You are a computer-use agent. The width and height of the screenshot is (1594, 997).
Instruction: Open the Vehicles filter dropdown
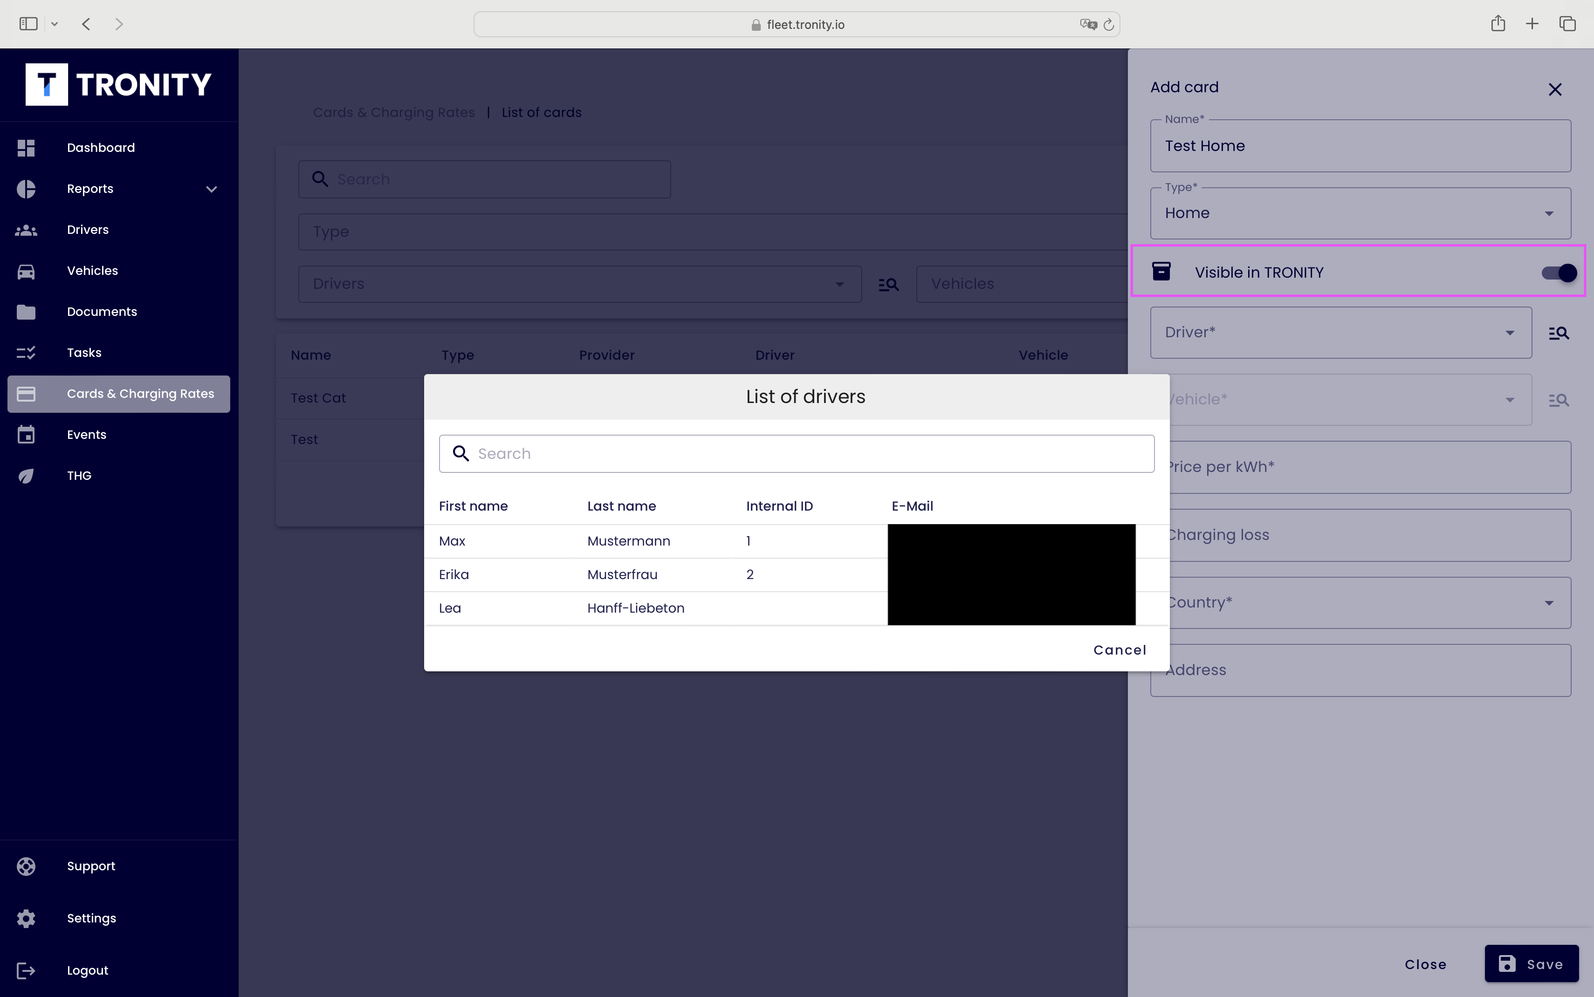click(1022, 284)
